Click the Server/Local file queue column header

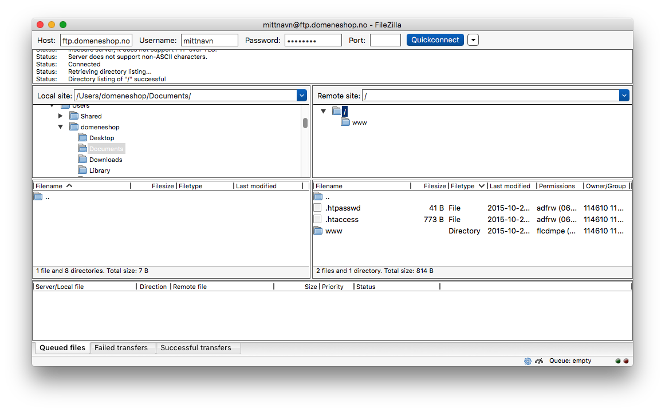[85, 287]
